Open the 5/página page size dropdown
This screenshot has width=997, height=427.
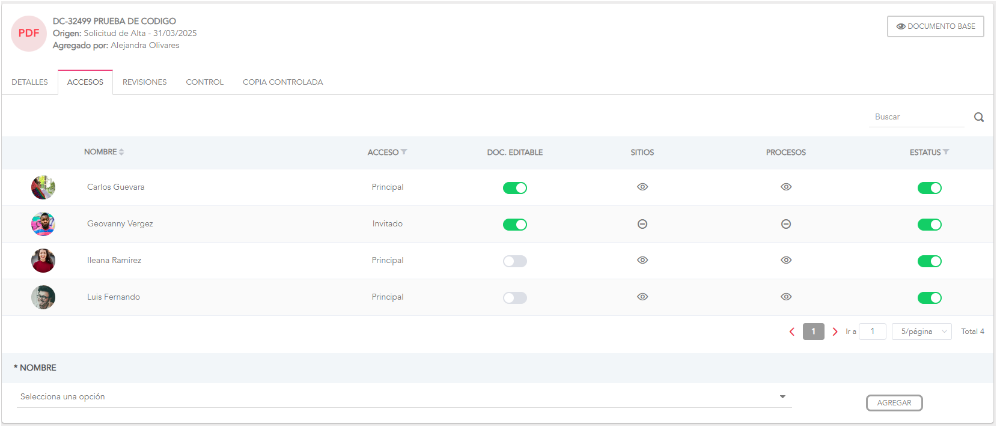pos(921,332)
